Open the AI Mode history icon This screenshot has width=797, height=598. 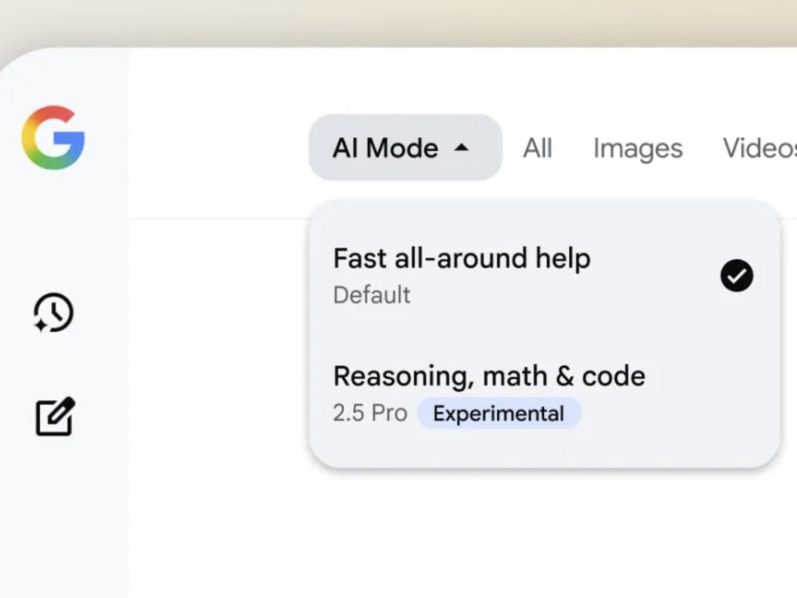point(54,313)
